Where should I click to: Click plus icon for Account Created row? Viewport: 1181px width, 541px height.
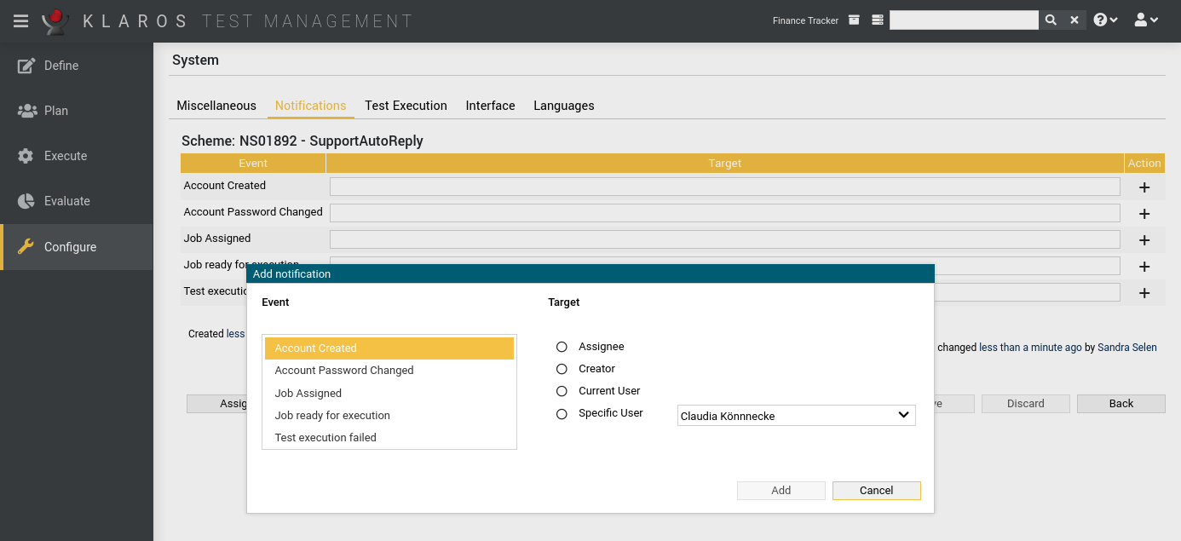[x=1144, y=187]
